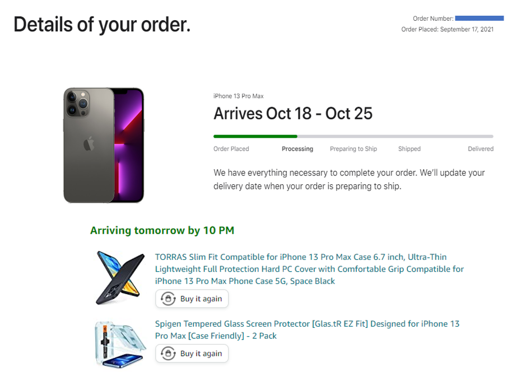Viewport: 526px width, 372px height.
Task: Click the gray unfilled part of the progress bar
Action: point(395,136)
